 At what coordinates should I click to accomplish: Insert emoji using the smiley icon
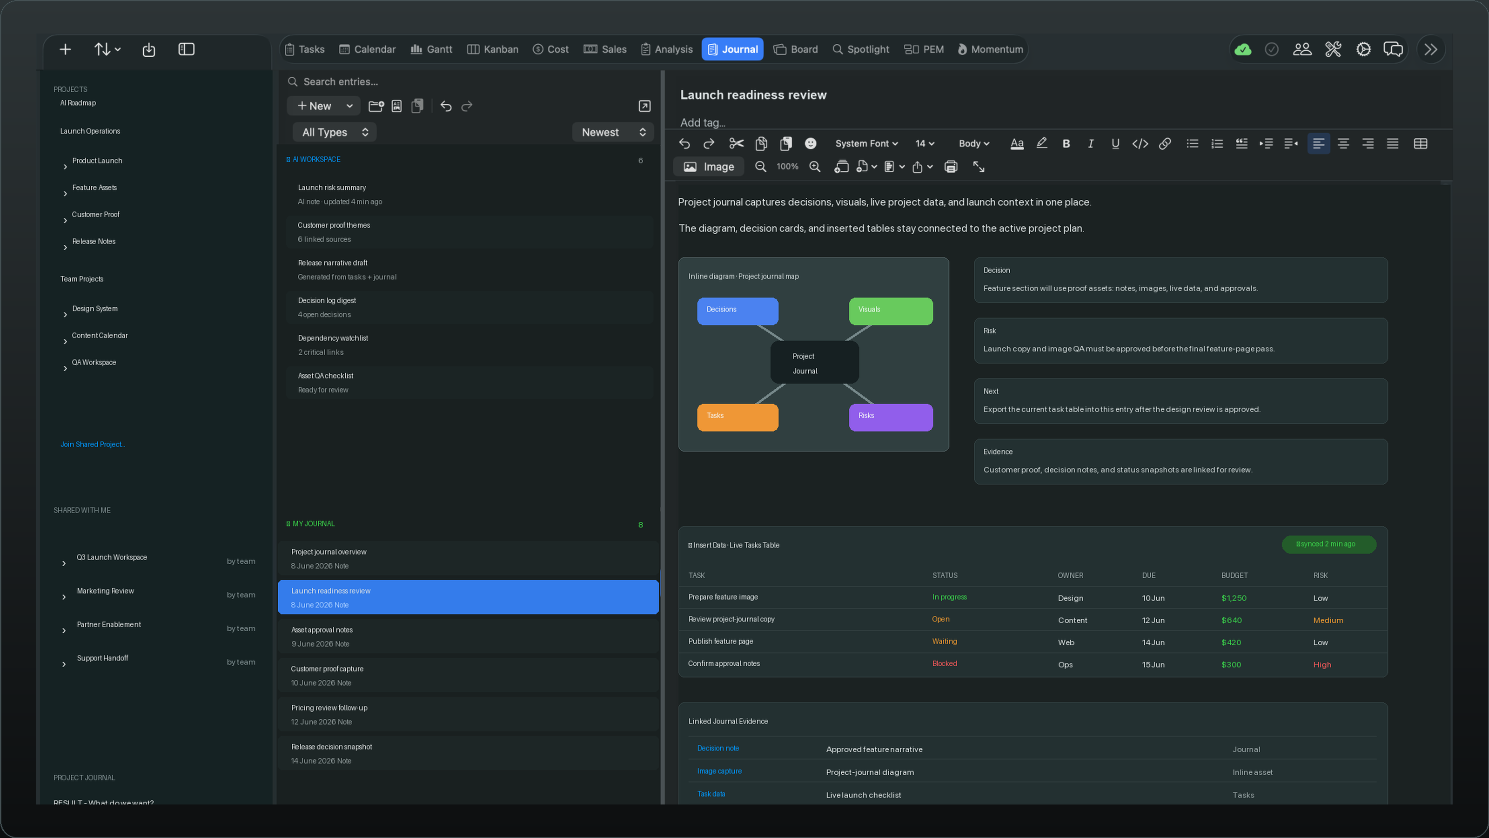(x=811, y=143)
